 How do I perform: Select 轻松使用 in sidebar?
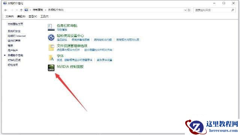tap(13, 65)
